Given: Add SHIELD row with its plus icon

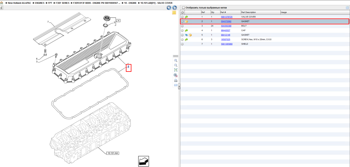Looking at the screenshot, I should pyautogui.click(x=182, y=44).
